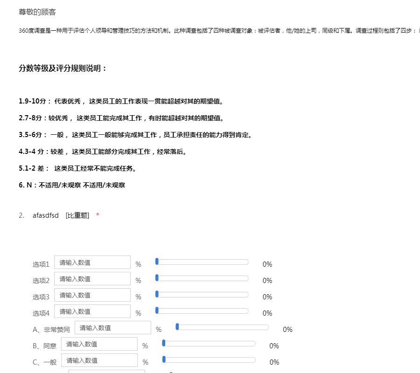Click the A、非常赞同 slider track
The image size is (420, 373).
[223, 327]
